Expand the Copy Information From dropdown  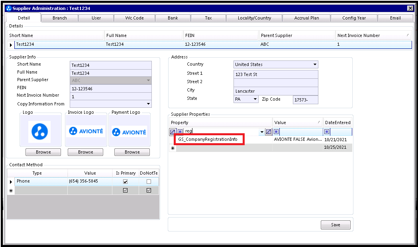[149, 104]
